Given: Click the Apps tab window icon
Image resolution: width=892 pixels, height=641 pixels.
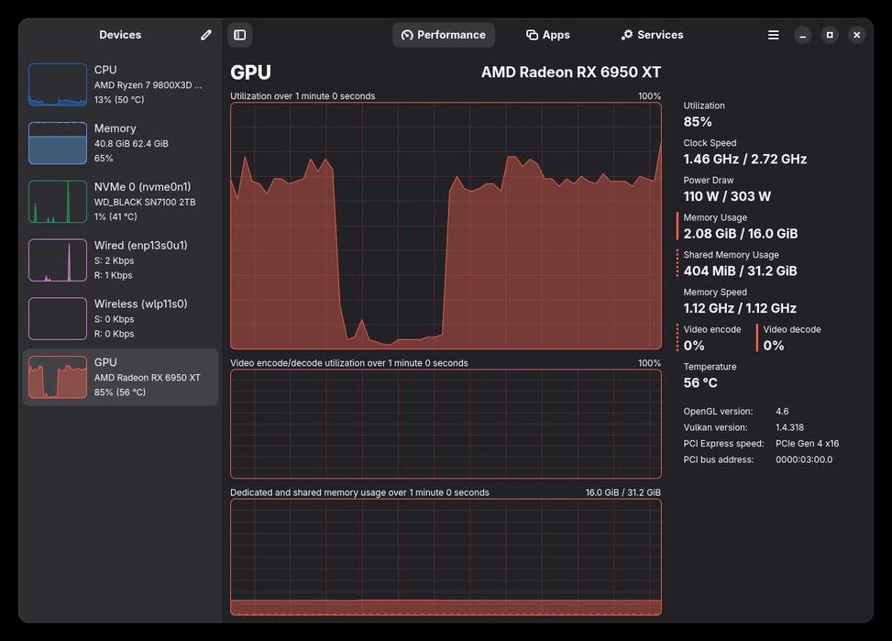Looking at the screenshot, I should [532, 35].
